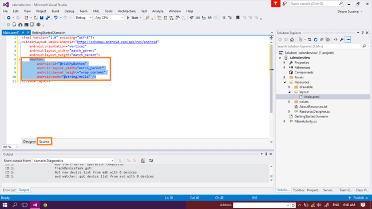Open the Toolbox panel tab
Screen dimensions: 372x209
298,190
